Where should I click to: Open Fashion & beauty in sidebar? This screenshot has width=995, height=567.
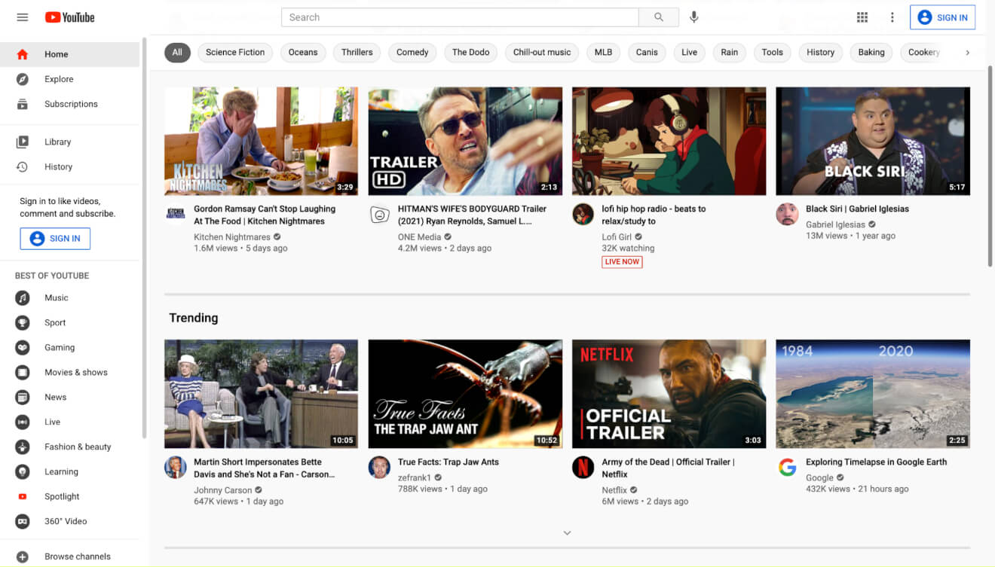[x=69, y=447]
